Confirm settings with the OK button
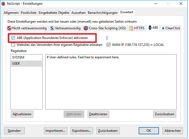The height and width of the screenshot is (139, 189). 149,131
